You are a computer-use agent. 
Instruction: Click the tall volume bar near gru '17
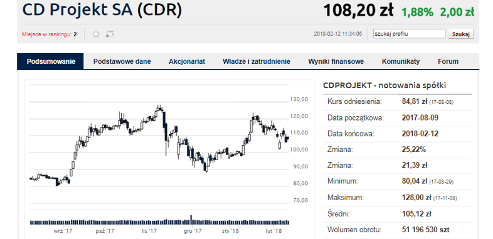191,220
